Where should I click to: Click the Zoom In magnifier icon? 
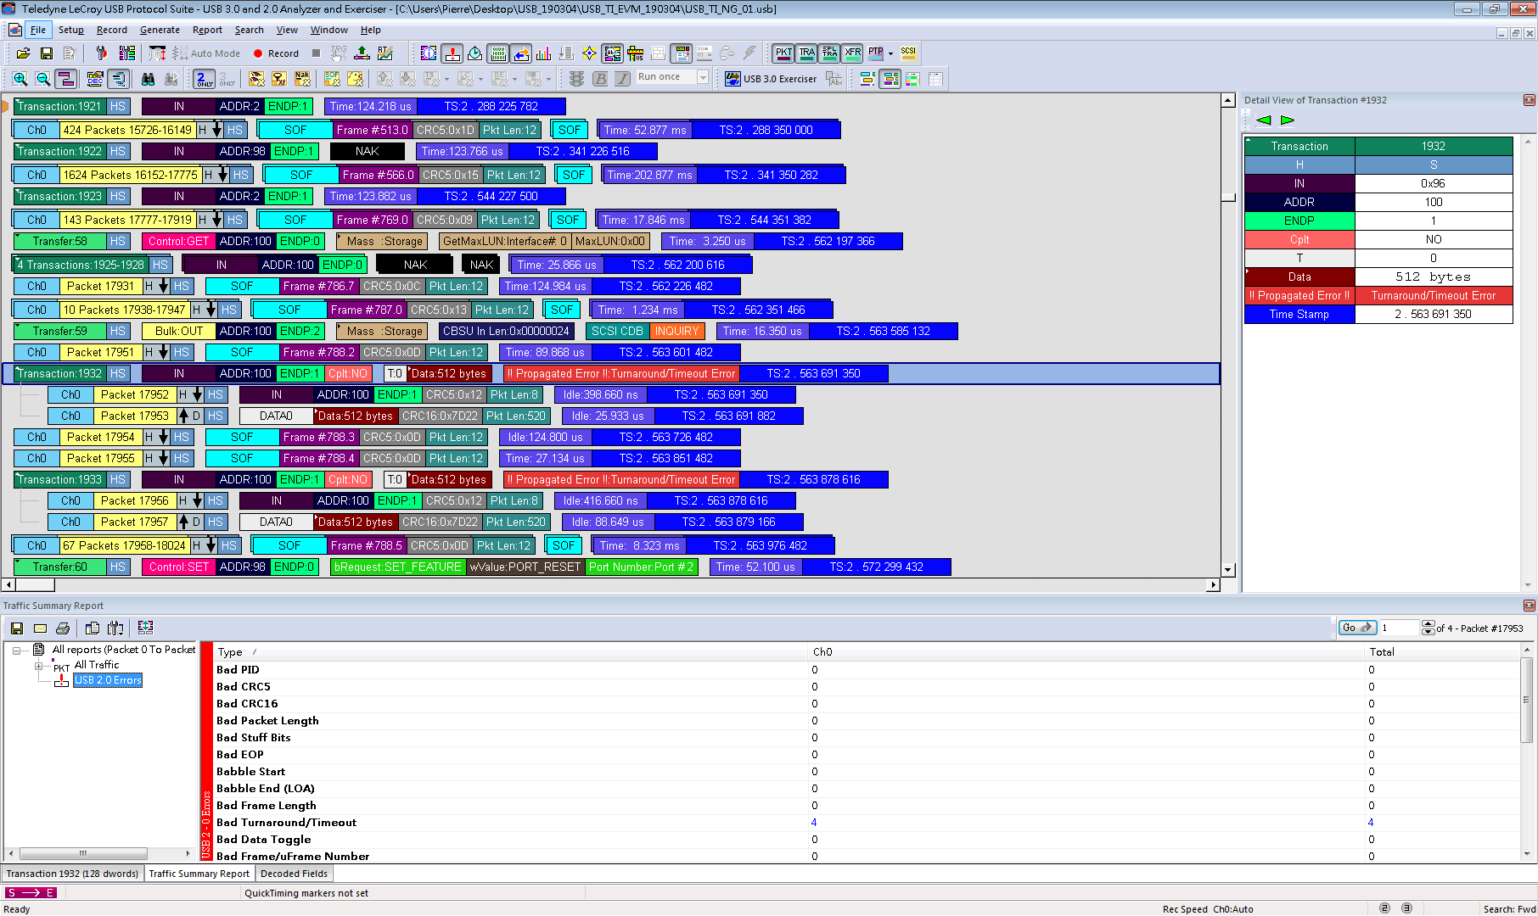click(20, 79)
